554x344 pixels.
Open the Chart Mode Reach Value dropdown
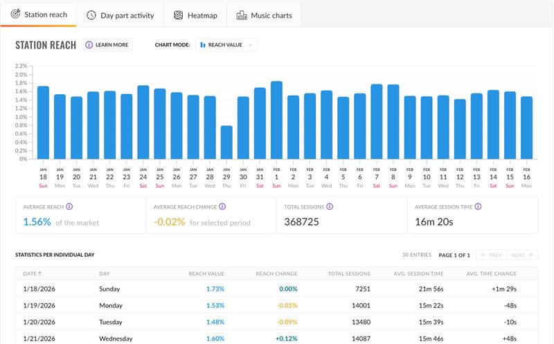click(226, 45)
